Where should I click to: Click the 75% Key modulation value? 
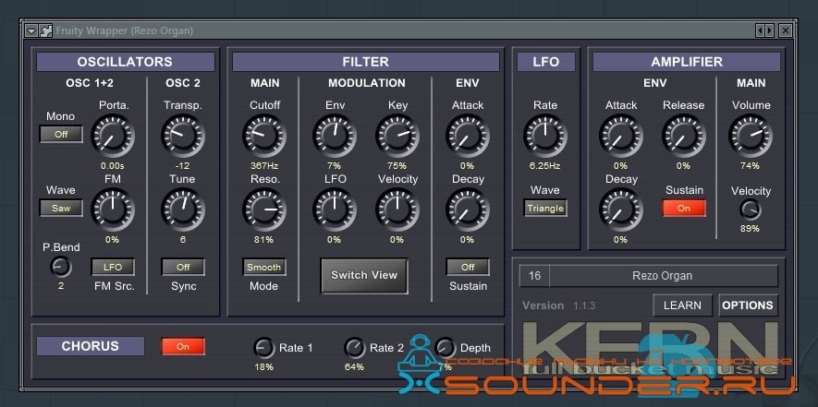click(x=397, y=166)
